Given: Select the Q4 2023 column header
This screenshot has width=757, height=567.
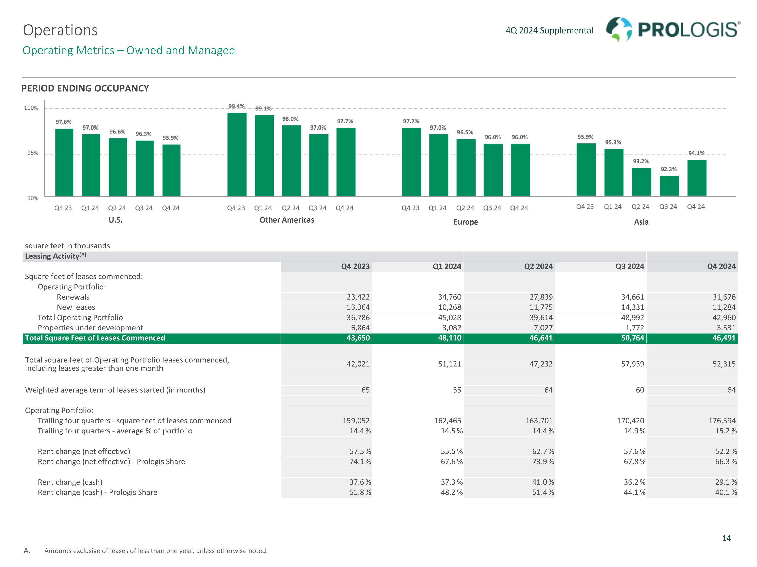Looking at the screenshot, I should pyautogui.click(x=355, y=266).
